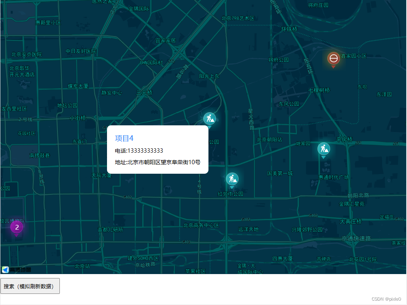
Task: Click the 兴隆郊野公园 map label
Action: (x=307, y=230)
